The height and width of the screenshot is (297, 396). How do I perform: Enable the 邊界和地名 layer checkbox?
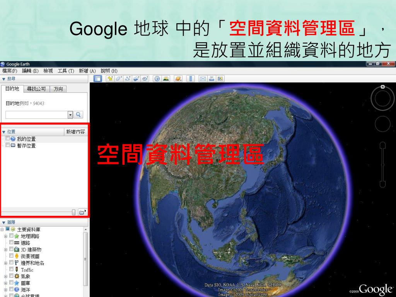click(x=11, y=263)
